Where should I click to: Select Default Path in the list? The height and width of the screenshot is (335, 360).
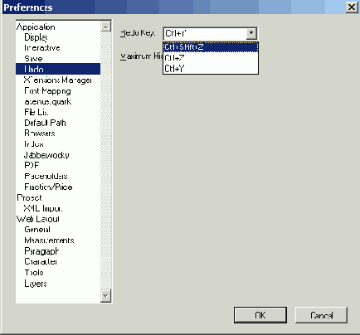coord(45,123)
